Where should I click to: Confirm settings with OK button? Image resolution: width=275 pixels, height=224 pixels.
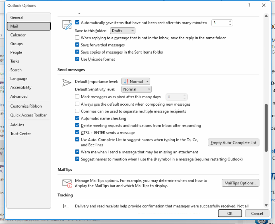[x=230, y=213]
